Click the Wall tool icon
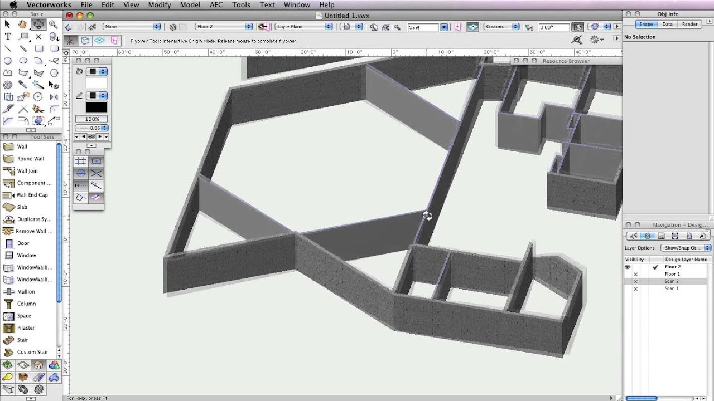This screenshot has height=401, width=714. [8, 146]
